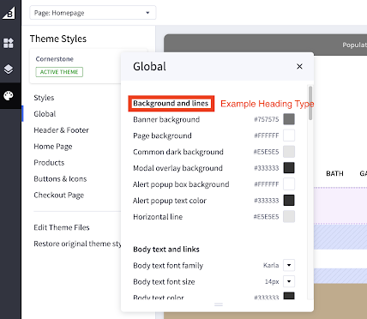Click the #757575 hex value

pos(267,119)
